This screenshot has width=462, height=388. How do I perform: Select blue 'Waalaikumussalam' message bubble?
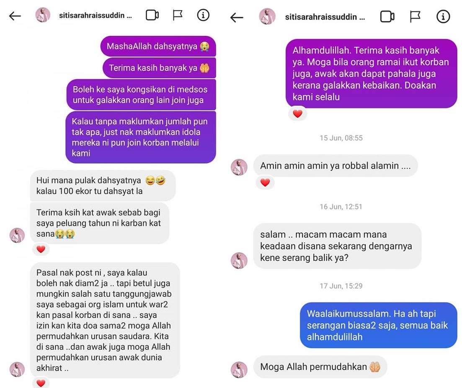(378, 325)
